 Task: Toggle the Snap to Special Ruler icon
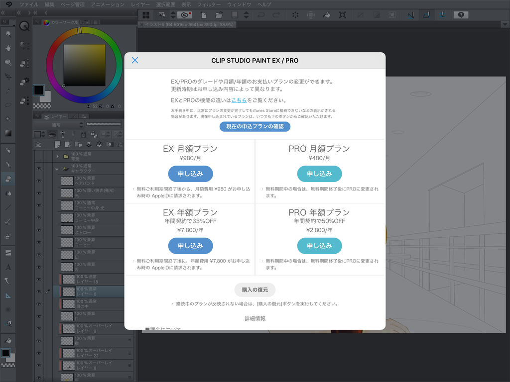(426, 15)
